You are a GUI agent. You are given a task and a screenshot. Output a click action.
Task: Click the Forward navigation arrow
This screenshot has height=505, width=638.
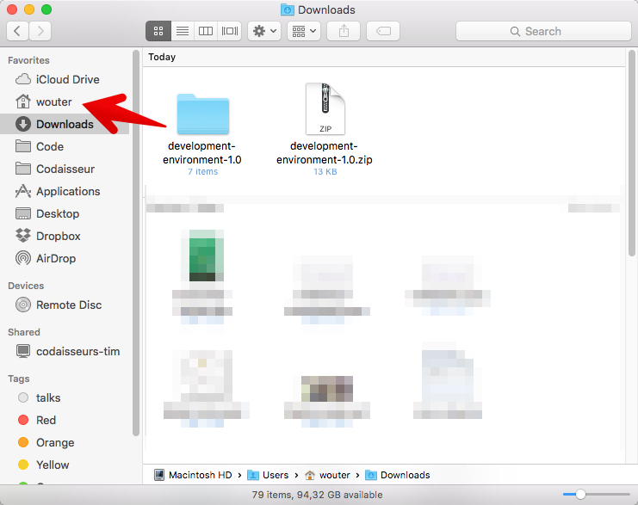click(x=40, y=31)
